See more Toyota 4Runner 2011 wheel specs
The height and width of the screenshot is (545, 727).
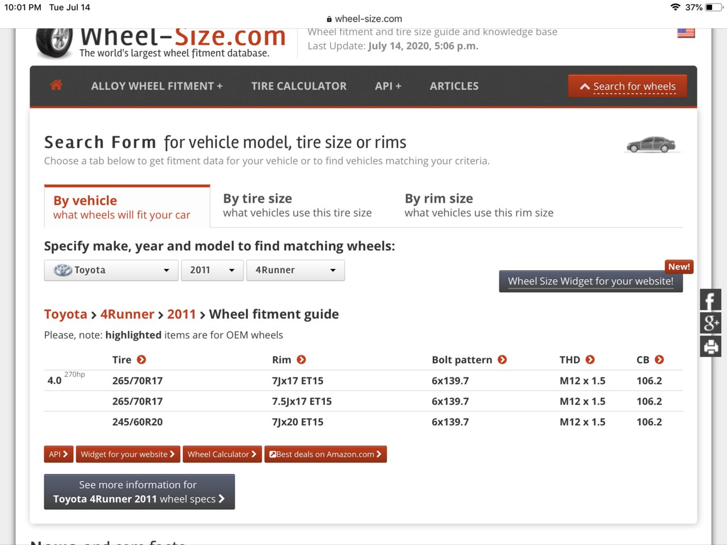(x=139, y=492)
